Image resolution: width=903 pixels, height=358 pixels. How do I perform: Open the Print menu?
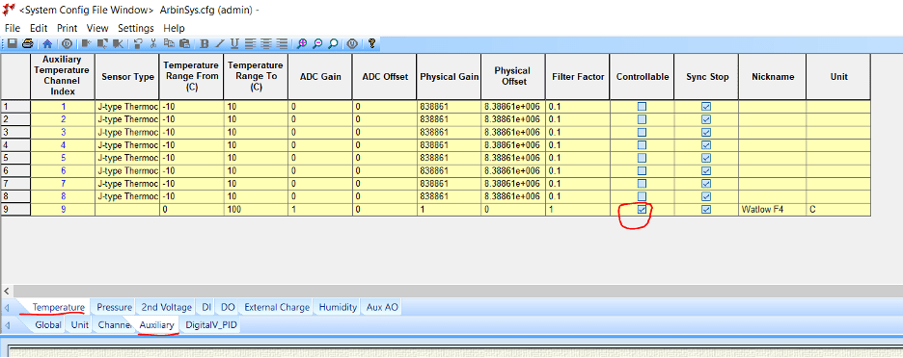coord(67,28)
